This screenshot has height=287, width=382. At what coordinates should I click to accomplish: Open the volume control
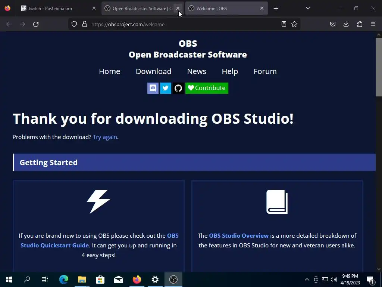coord(334,280)
